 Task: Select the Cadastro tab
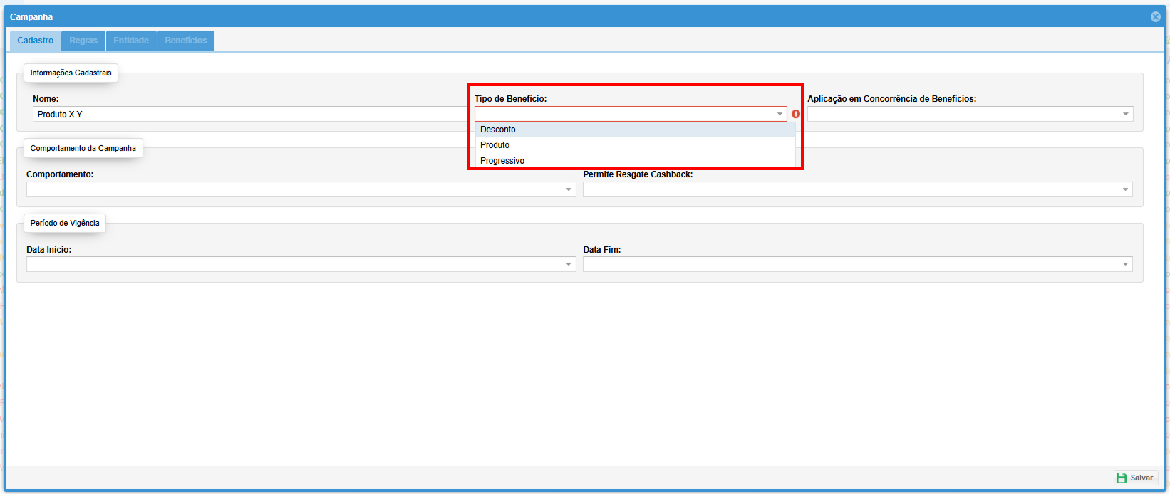pyautogui.click(x=36, y=41)
